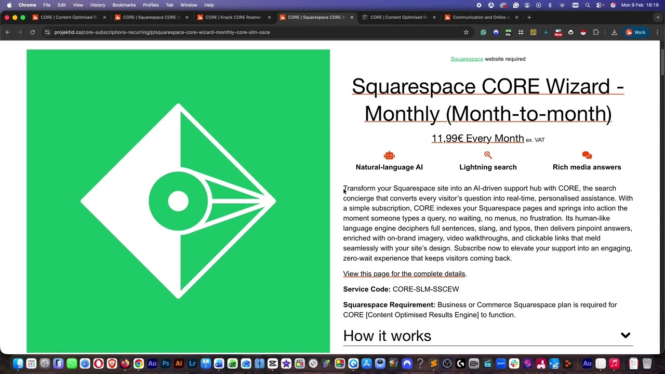Switch to the Knack CORE Roamer tab

(233, 17)
